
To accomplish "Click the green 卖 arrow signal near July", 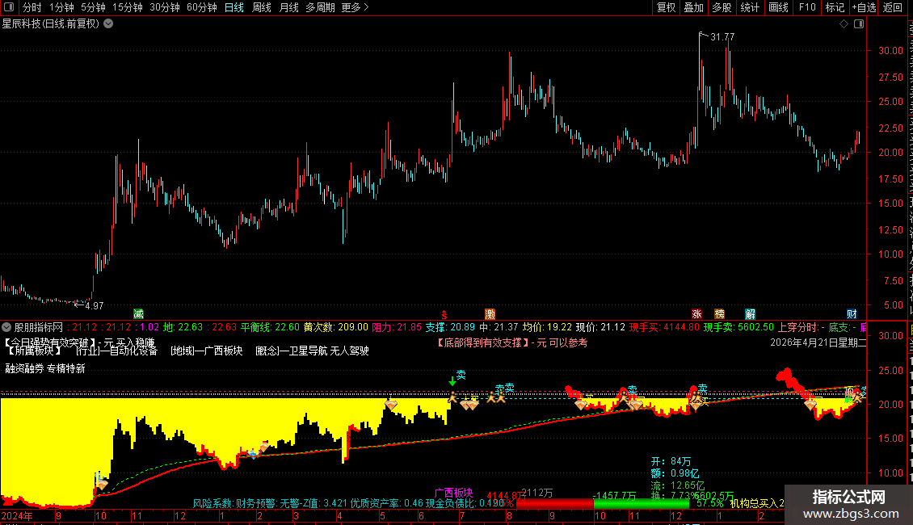I will click(x=452, y=381).
